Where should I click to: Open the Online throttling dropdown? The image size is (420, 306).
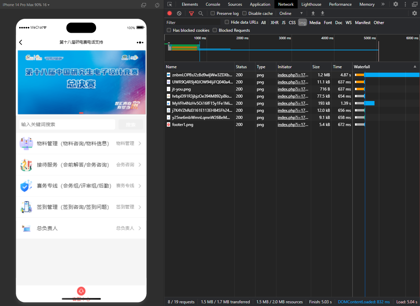[291, 14]
